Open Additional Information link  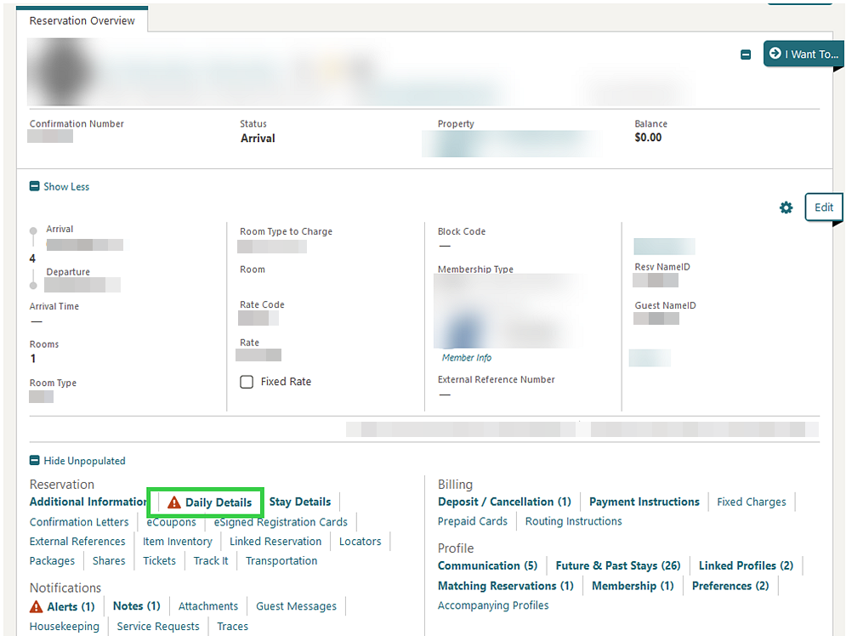[88, 502]
